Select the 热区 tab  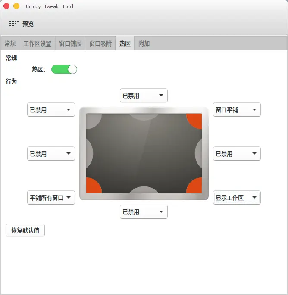point(125,43)
